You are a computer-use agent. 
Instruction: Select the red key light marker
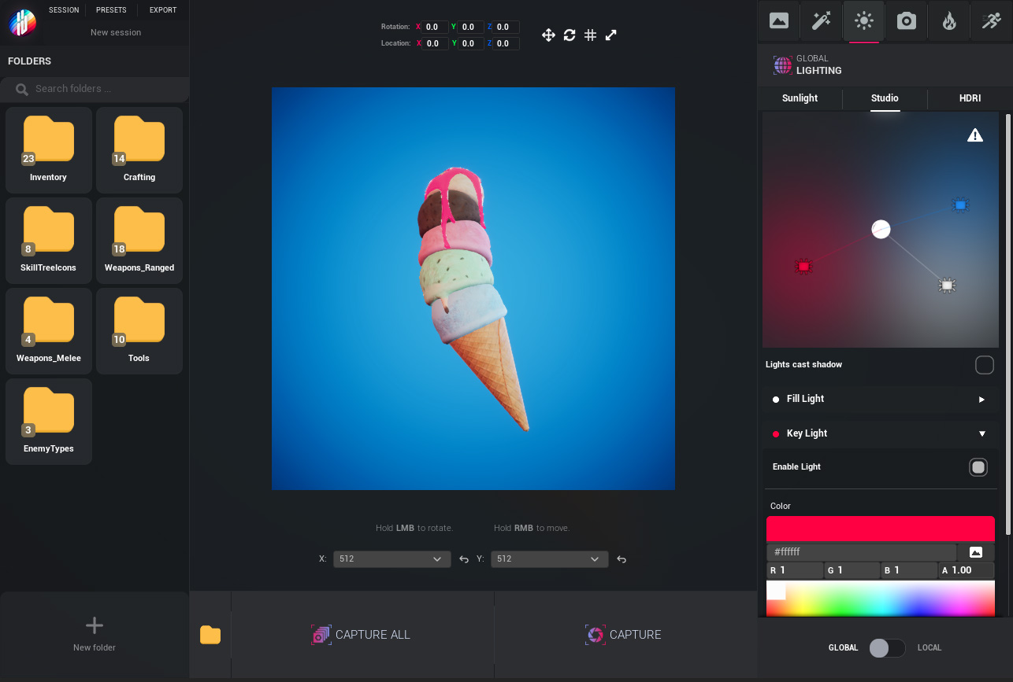click(803, 267)
